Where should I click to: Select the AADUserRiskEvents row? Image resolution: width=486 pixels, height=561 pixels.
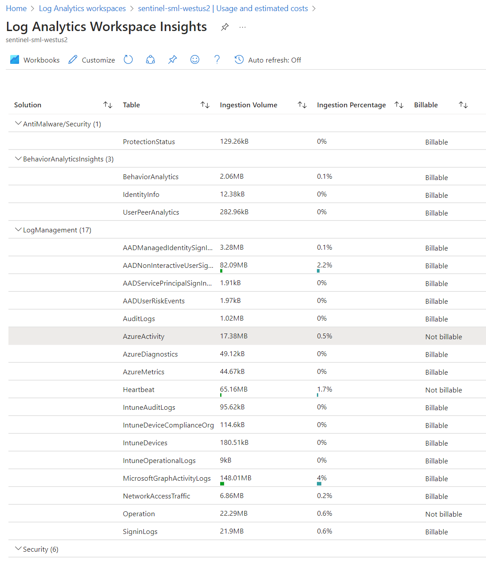pos(247,301)
